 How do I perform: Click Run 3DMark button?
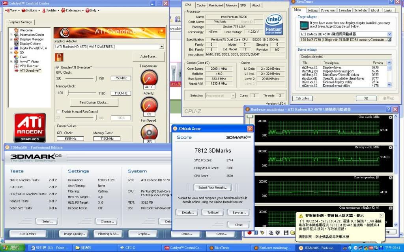[x=28, y=234]
